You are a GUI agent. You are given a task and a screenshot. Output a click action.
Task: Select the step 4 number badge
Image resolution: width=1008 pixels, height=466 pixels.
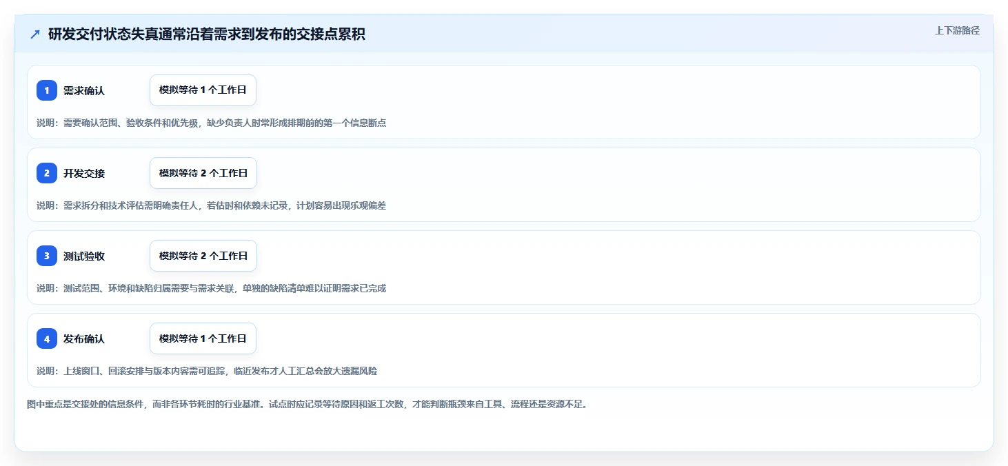pos(47,338)
